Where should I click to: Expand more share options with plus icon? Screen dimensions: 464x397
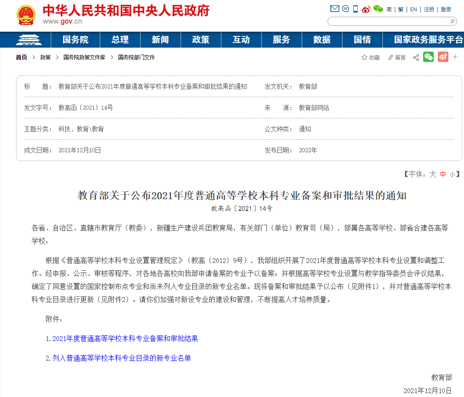click(455, 56)
